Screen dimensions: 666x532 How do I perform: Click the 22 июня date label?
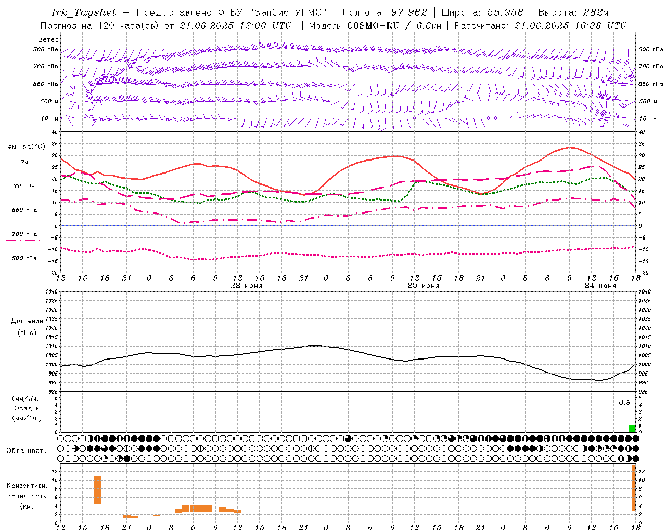coord(247,286)
